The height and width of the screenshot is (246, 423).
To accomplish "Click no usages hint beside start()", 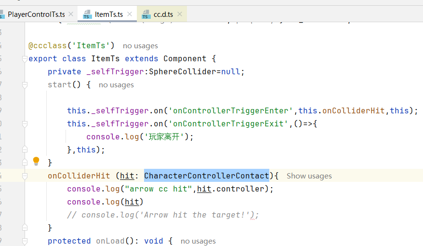I will tap(116, 85).
